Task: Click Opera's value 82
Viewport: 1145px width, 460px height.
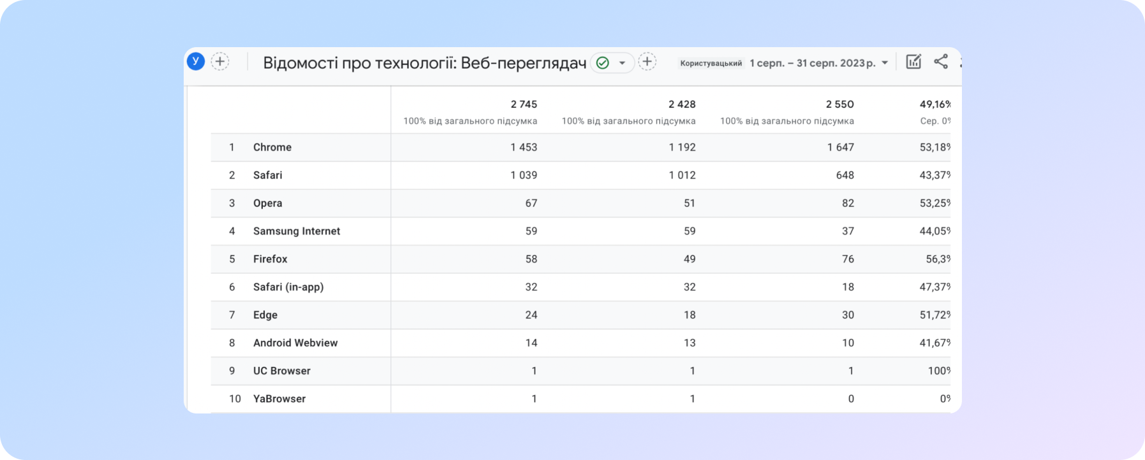Action: coord(848,203)
